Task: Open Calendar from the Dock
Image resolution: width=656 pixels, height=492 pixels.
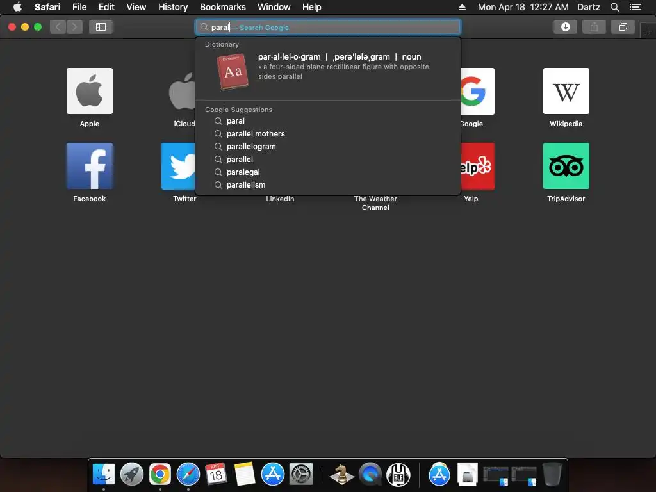Action: tap(216, 475)
